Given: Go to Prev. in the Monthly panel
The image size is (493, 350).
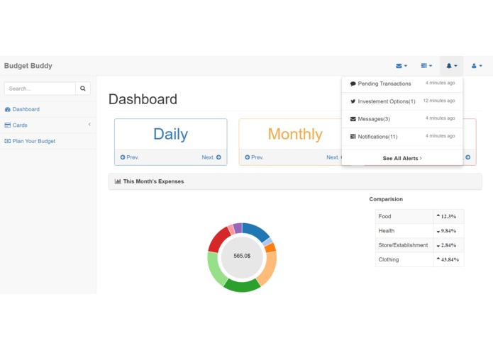Looking at the screenshot, I should click(x=254, y=157).
